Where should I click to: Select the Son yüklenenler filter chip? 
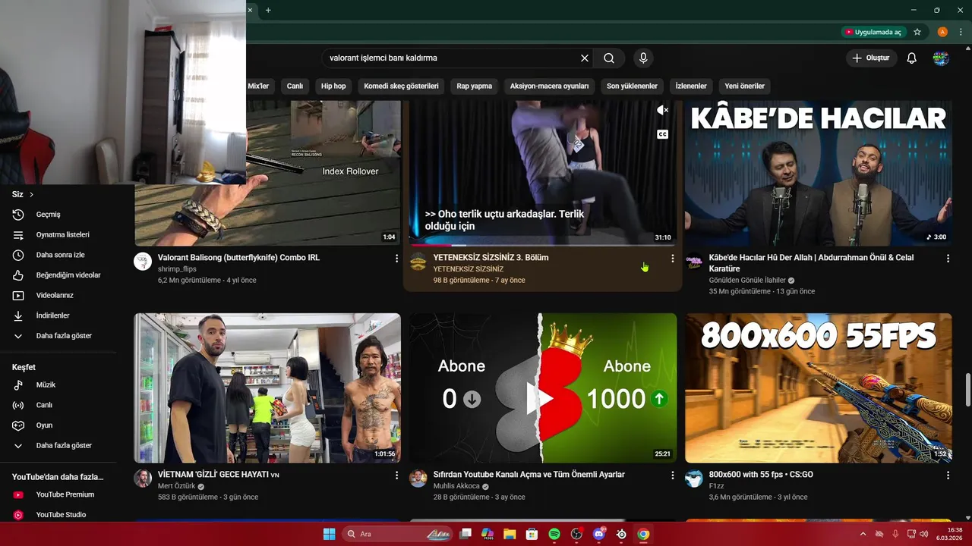(x=632, y=86)
